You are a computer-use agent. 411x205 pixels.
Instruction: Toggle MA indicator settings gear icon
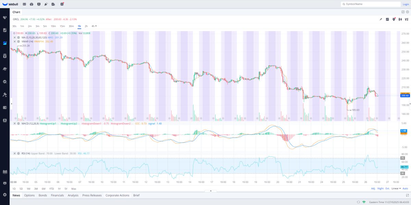tap(18, 37)
